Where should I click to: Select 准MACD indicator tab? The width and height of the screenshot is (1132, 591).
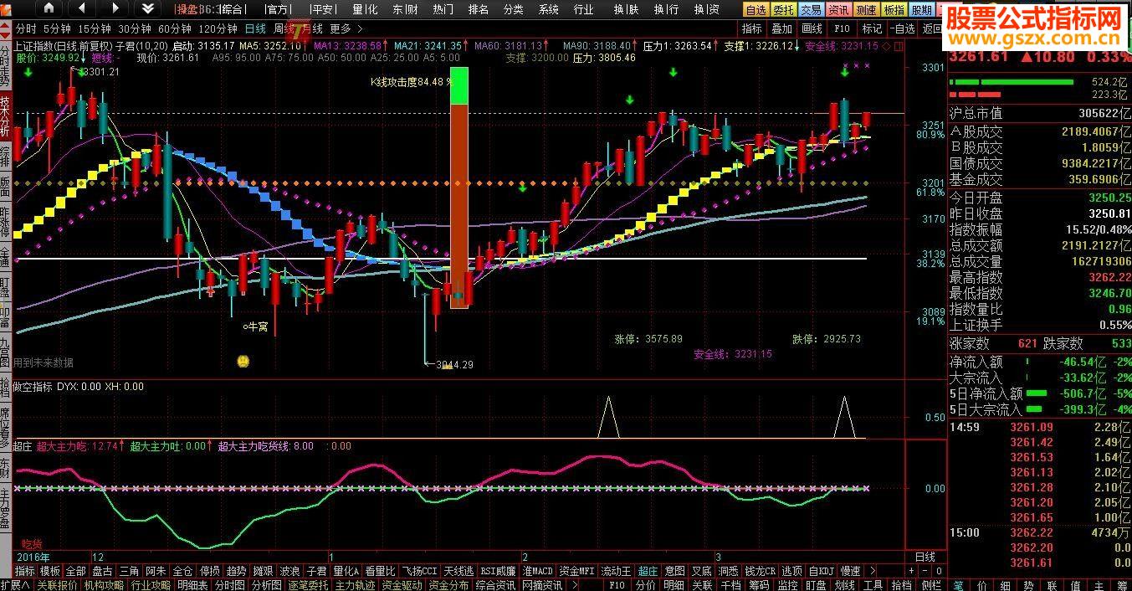538,571
